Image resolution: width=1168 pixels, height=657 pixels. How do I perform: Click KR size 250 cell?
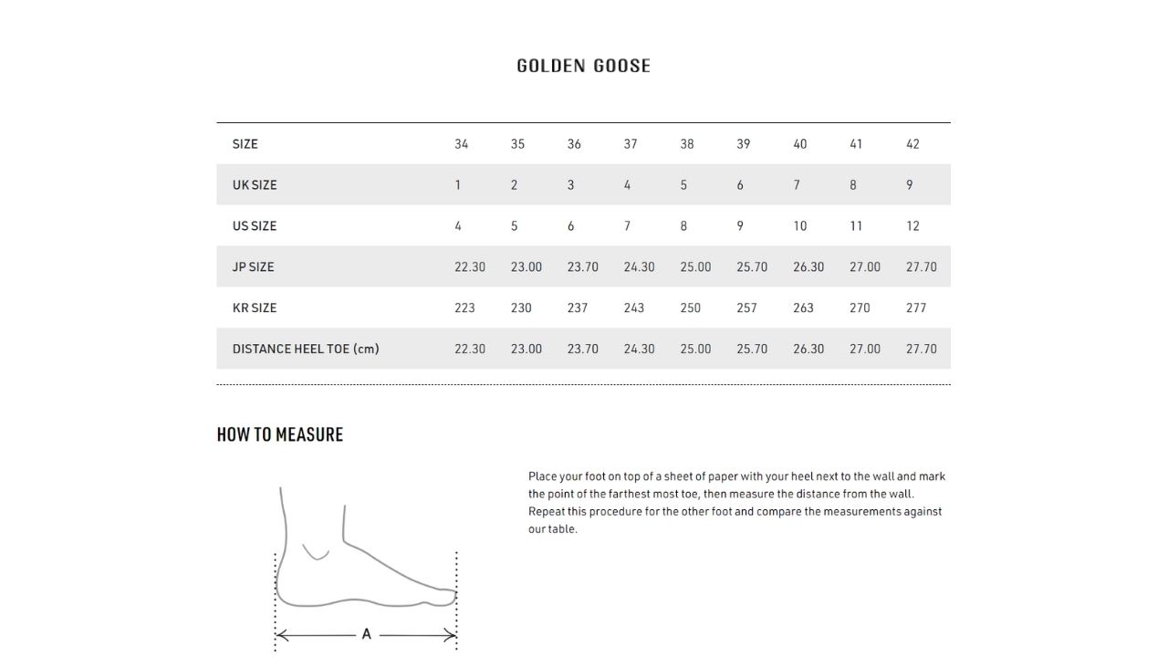pyautogui.click(x=690, y=308)
